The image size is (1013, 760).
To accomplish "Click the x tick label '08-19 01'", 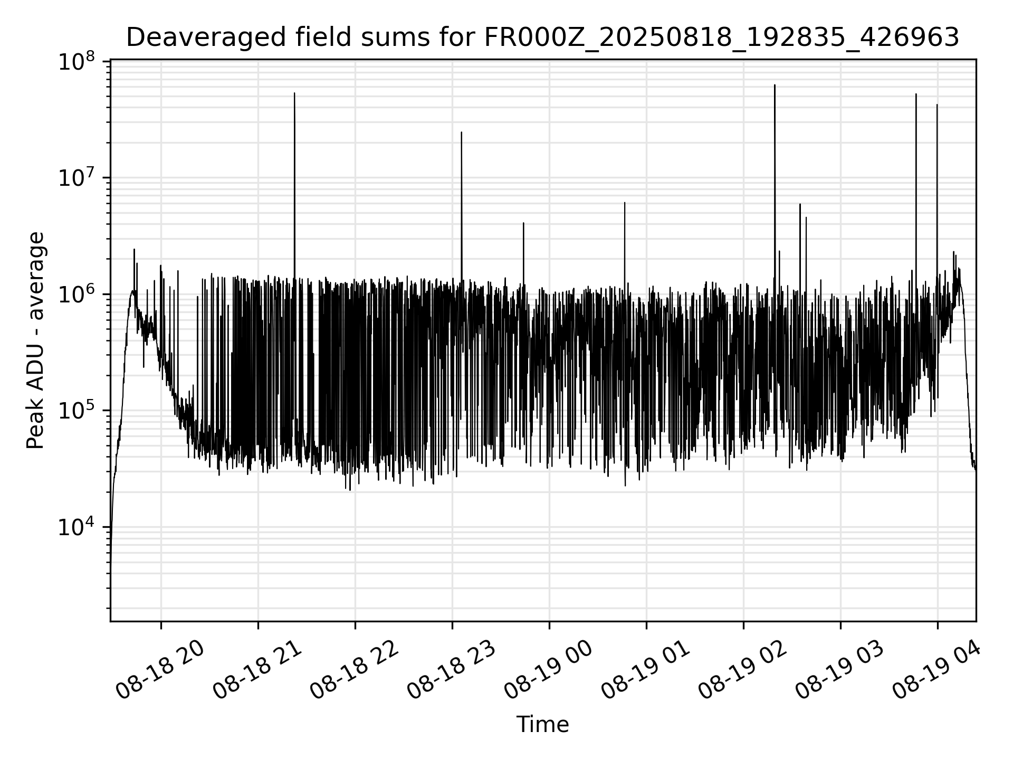I will [x=645, y=669].
